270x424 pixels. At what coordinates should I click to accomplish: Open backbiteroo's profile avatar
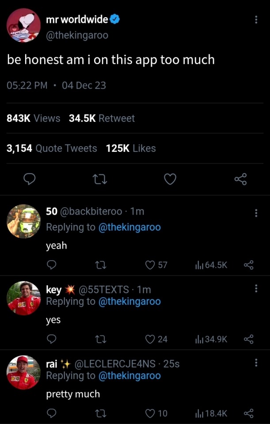tap(23, 222)
